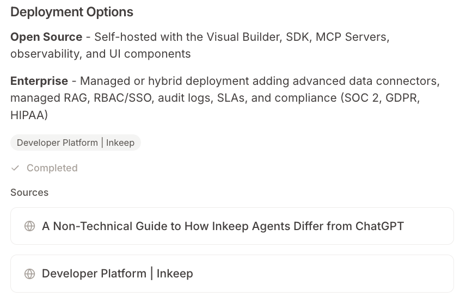Click the Deployment Options heading
Screen dimensions: 466x297
(72, 12)
